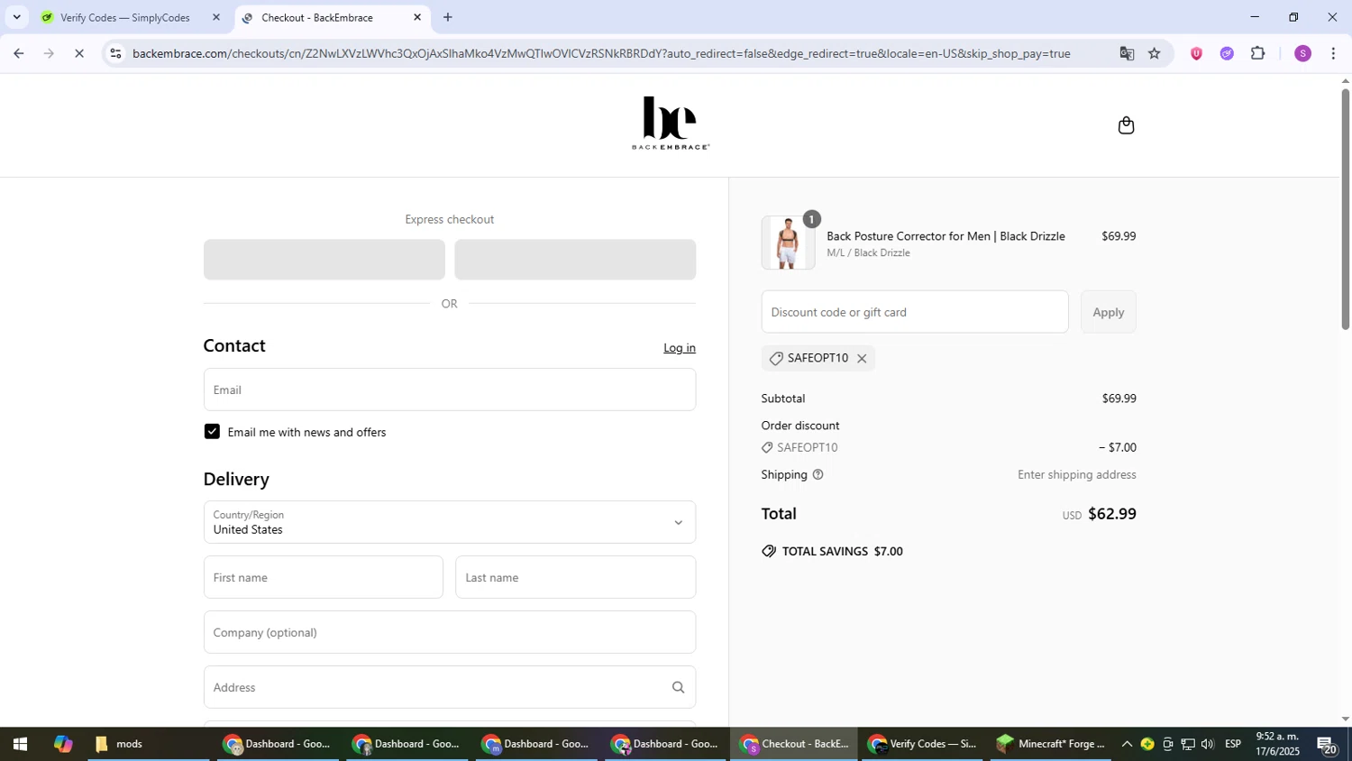This screenshot has width=1352, height=761.
Task: Open the purple circular extension icon
Action: pyautogui.click(x=1227, y=53)
